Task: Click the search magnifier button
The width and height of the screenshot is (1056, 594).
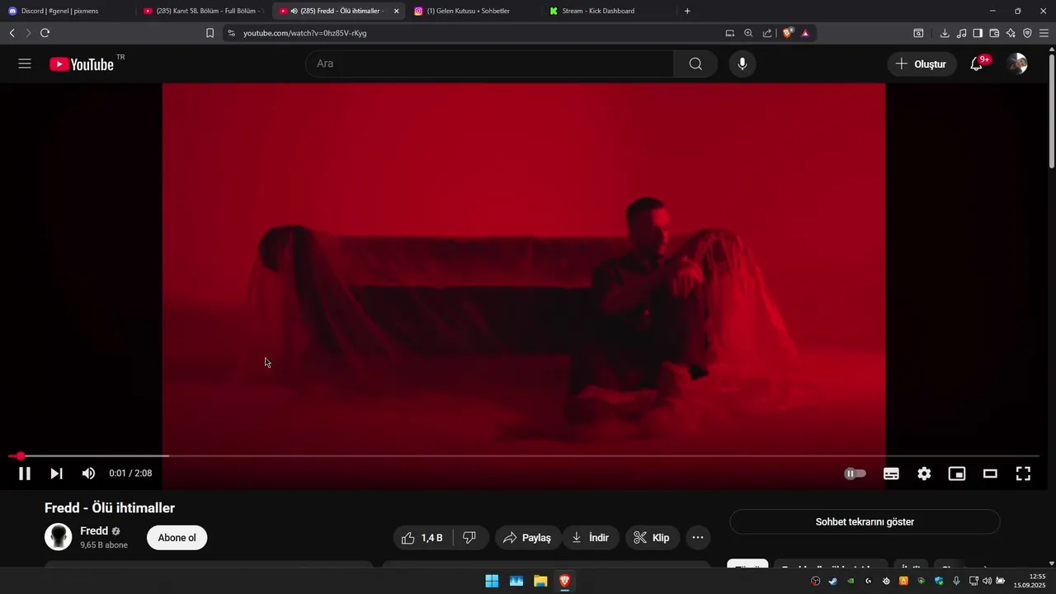Action: point(695,64)
